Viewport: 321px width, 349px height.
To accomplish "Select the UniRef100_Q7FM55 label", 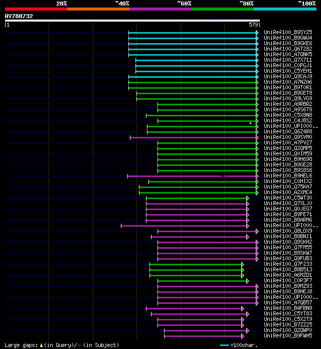I will pyautogui.click(x=288, y=247).
